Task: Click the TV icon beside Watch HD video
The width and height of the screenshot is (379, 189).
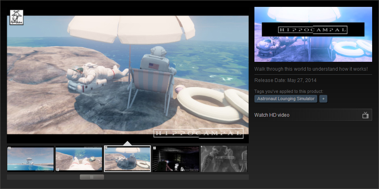Action: [365, 115]
